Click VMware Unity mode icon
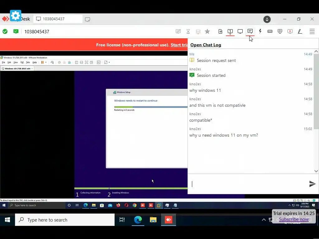319x239 pixels. (92, 62)
